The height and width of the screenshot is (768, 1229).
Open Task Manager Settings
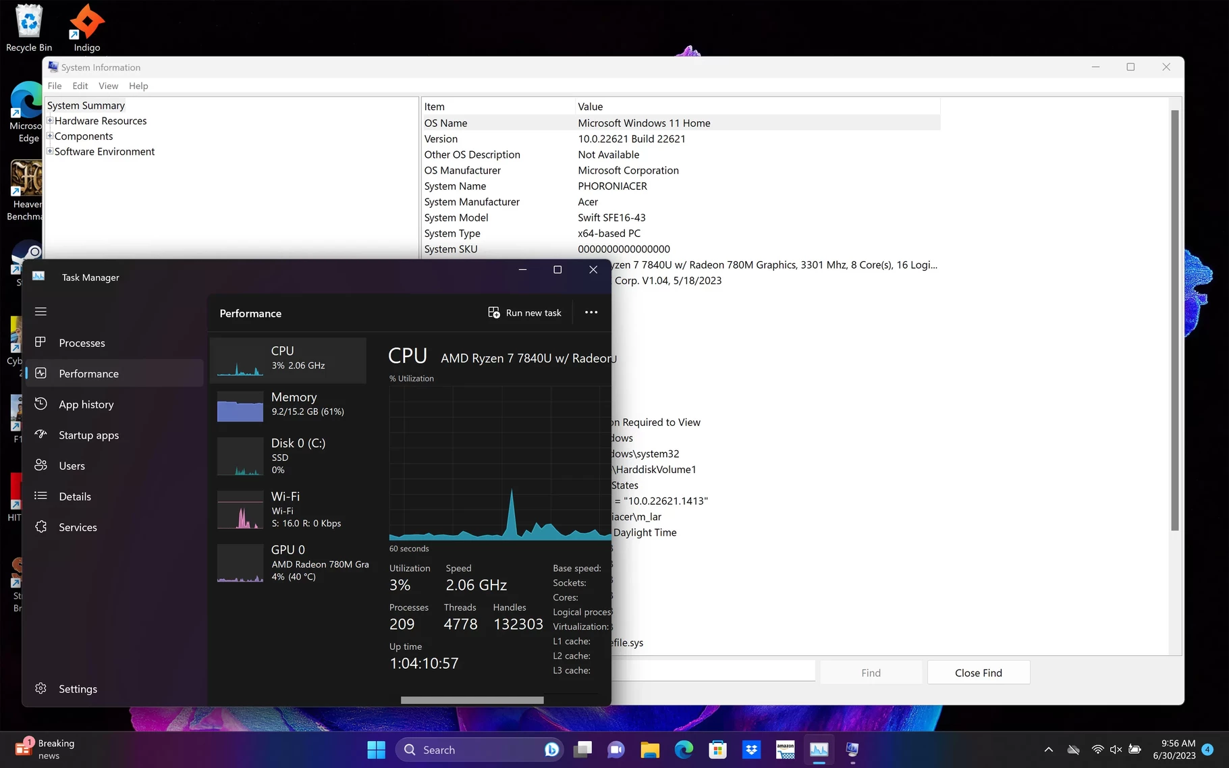(115, 689)
